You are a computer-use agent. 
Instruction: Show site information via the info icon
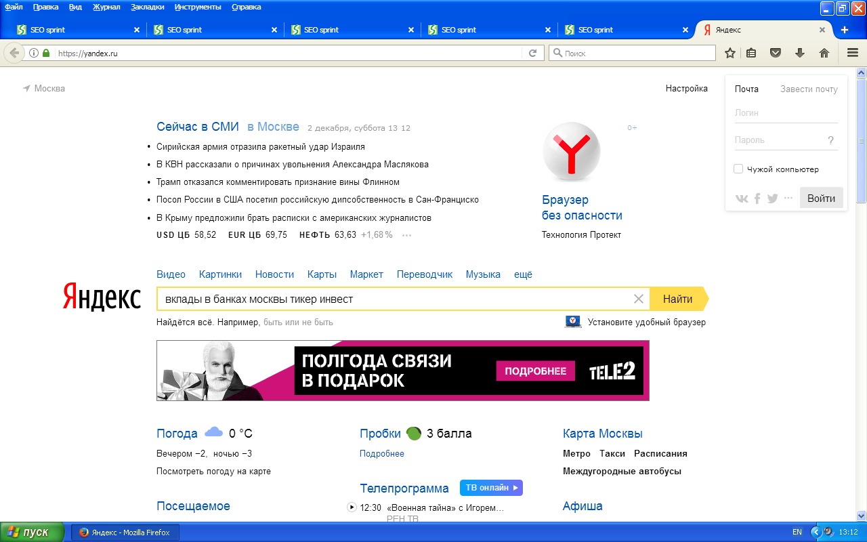tap(34, 53)
